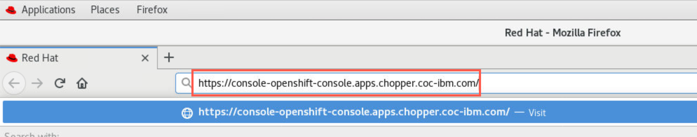Click the forward navigation arrow
697x137 pixels.
coord(37,83)
